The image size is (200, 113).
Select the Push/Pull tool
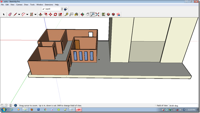(x=41, y=14)
